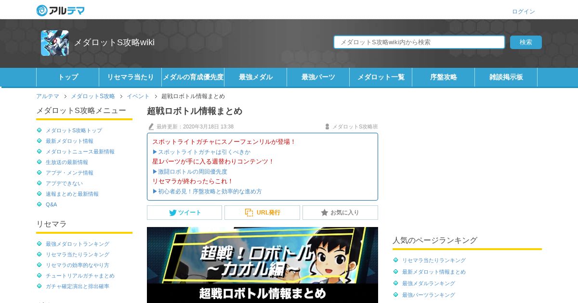Click the アルテマ logo
This screenshot has height=303, width=578.
point(60,10)
